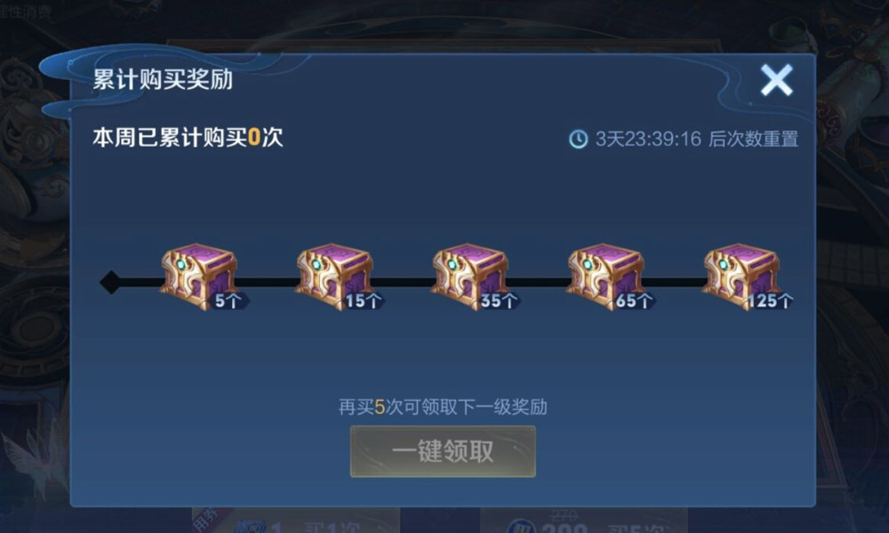Click the 本周已累计购买0次 counter text
This screenshot has height=533, width=889.
click(188, 137)
